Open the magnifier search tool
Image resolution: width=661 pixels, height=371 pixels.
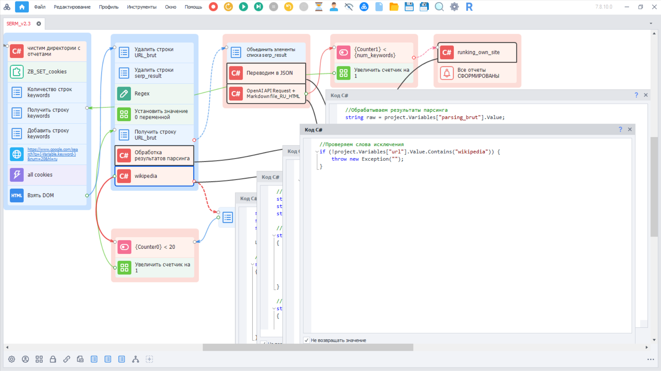(439, 7)
